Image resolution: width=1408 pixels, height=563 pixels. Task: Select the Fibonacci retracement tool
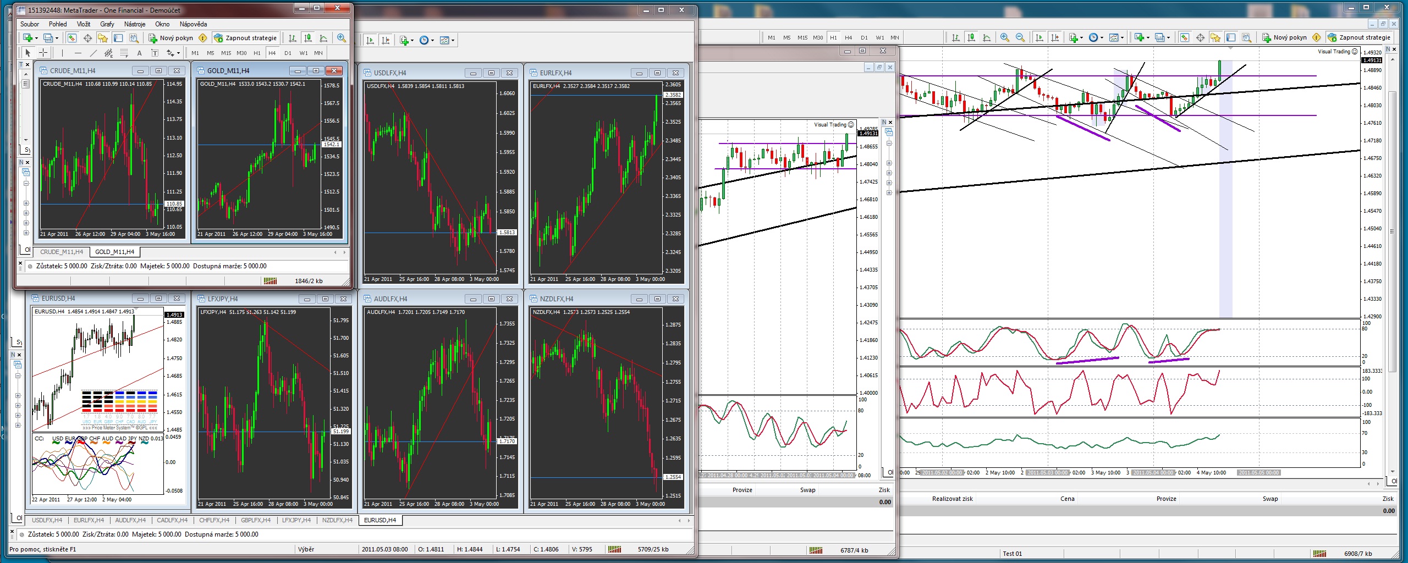click(124, 53)
